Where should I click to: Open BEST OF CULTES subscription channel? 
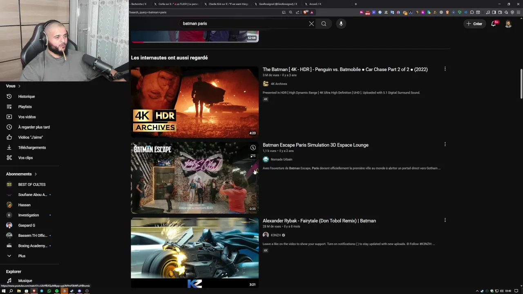(31, 185)
